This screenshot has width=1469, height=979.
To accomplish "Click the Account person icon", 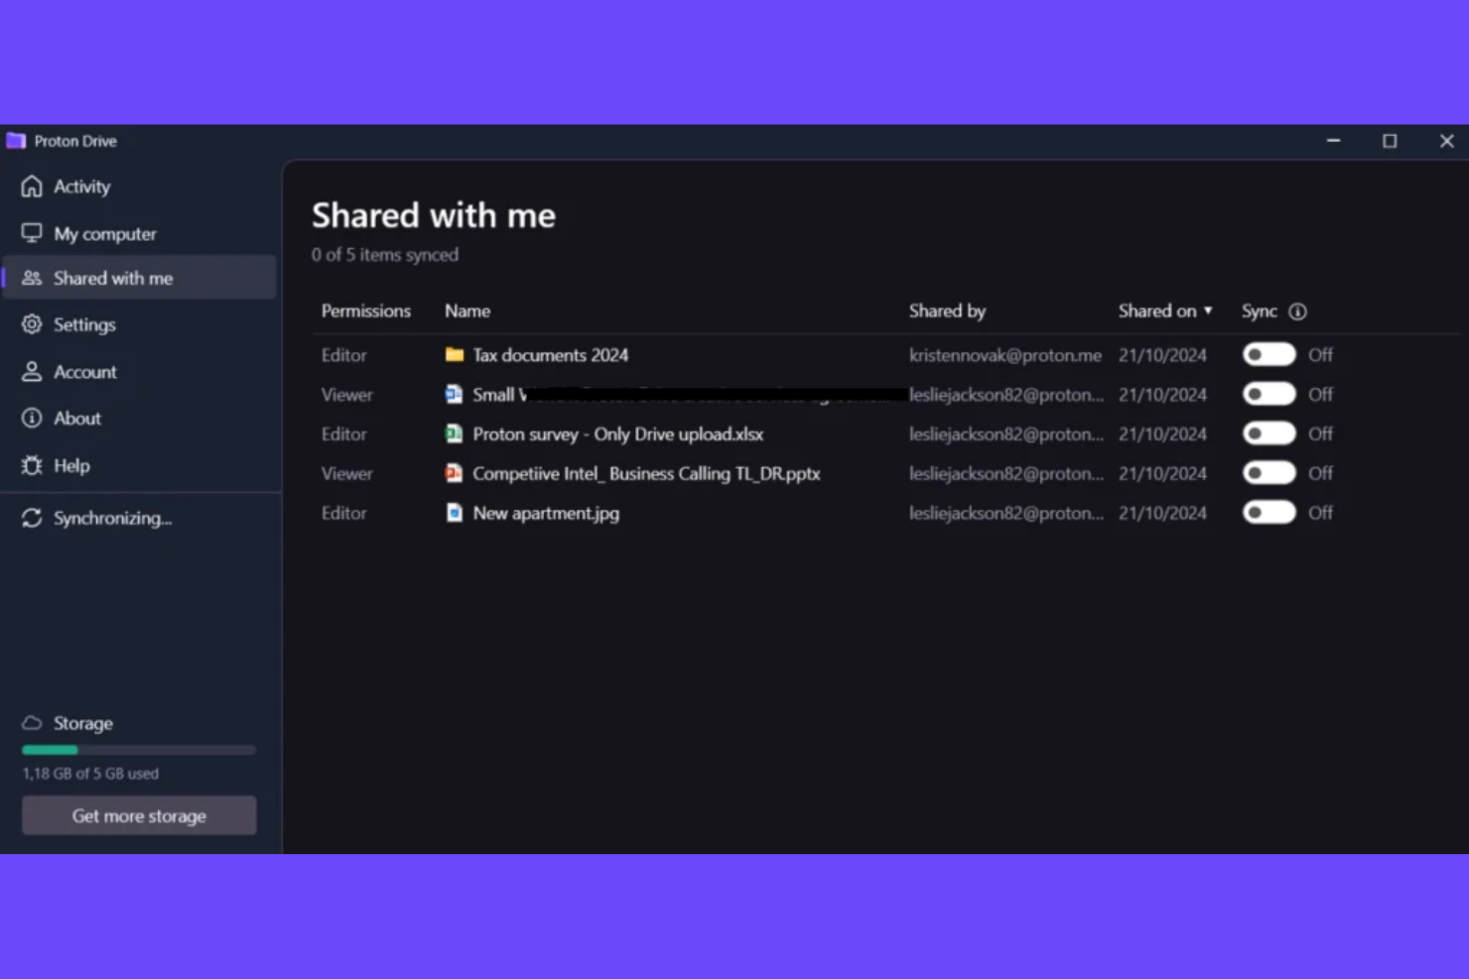I will tap(32, 372).
